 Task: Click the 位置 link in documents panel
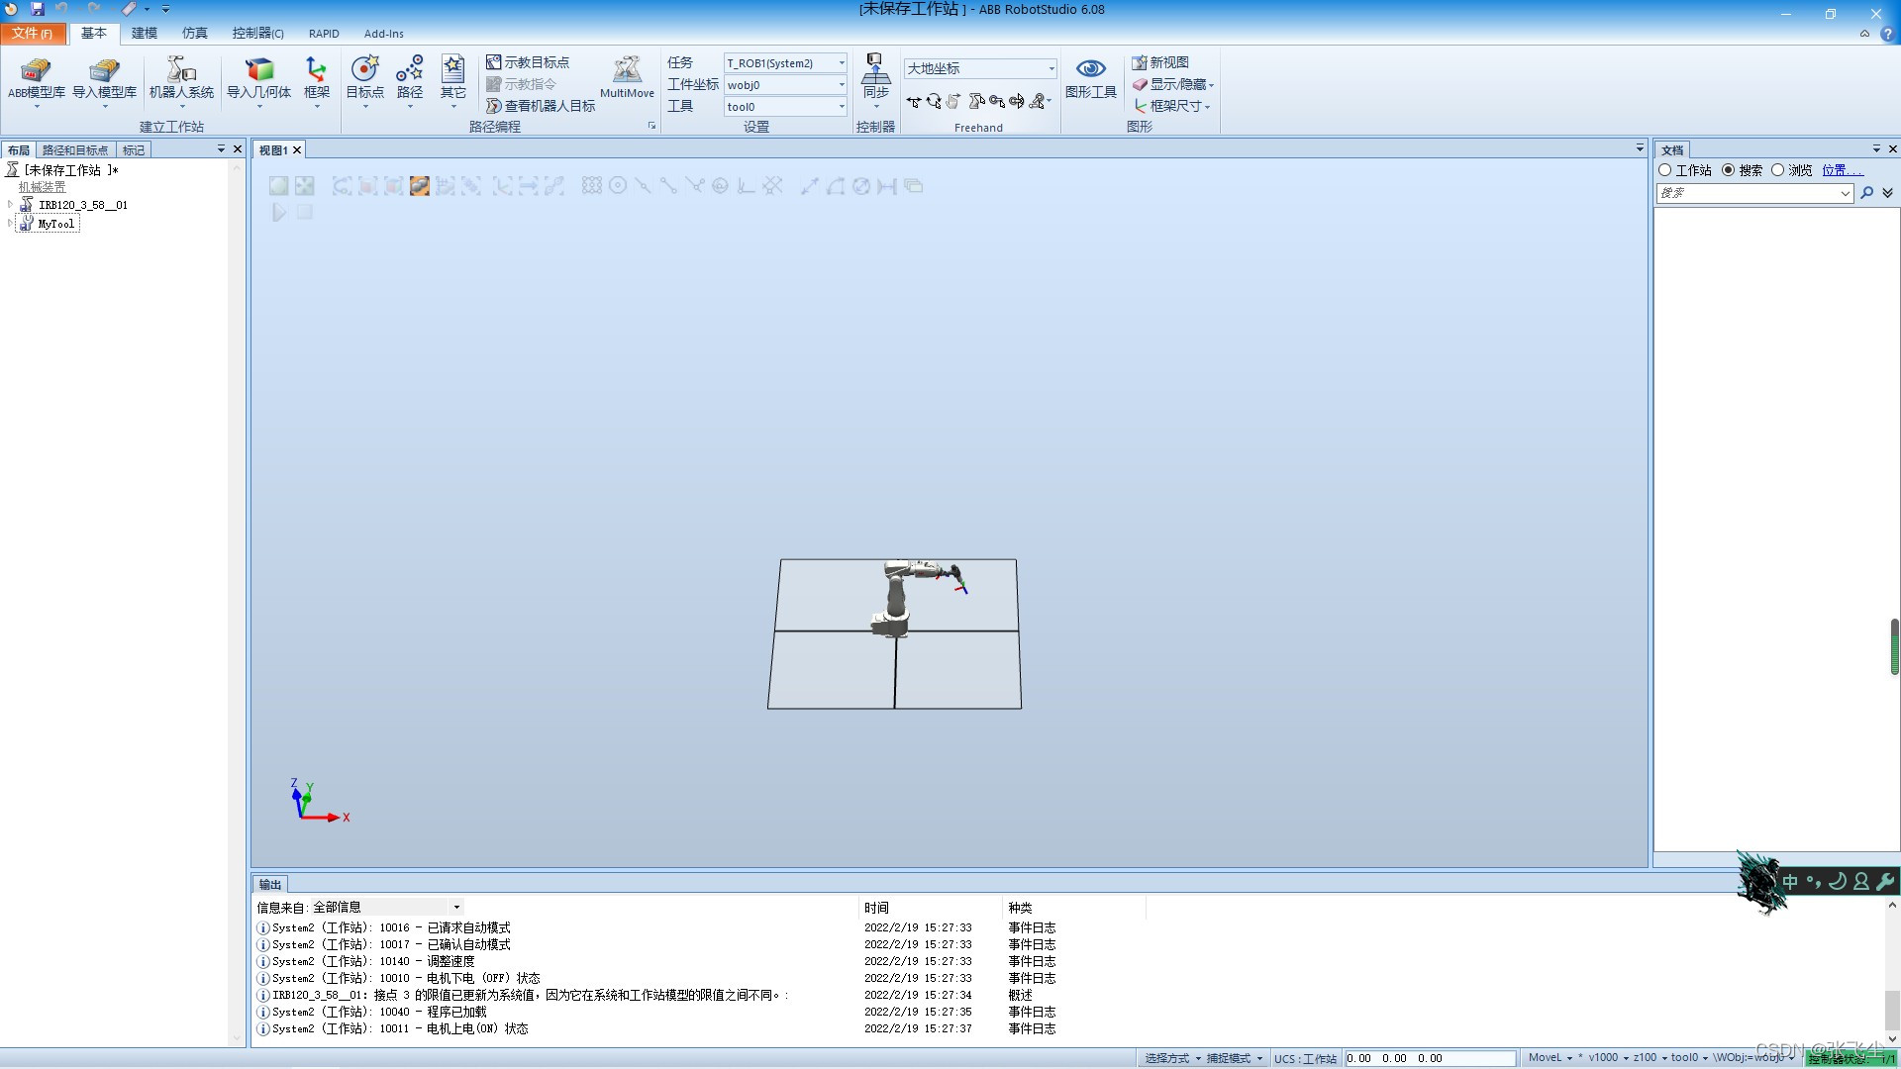coord(1842,170)
